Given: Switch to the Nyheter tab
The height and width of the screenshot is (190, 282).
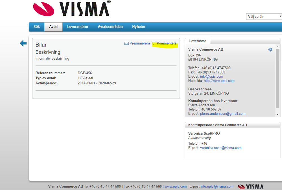Looking at the screenshot, I should tap(139, 27).
